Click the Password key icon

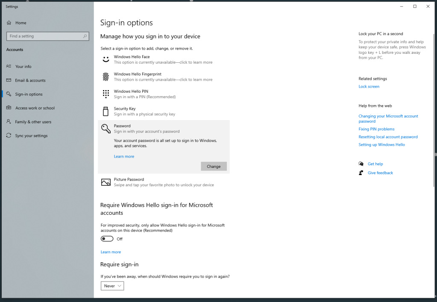tap(106, 129)
